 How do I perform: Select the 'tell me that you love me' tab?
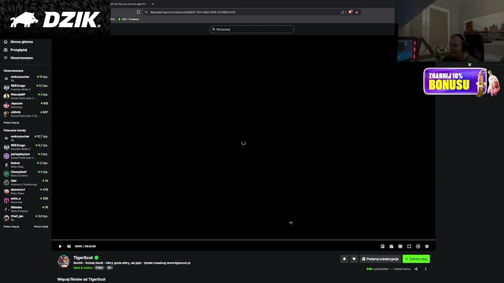tap(128, 4)
